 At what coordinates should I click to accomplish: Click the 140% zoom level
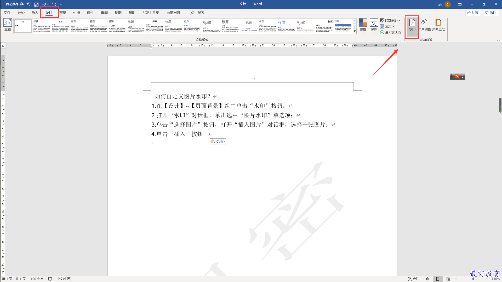click(x=495, y=279)
